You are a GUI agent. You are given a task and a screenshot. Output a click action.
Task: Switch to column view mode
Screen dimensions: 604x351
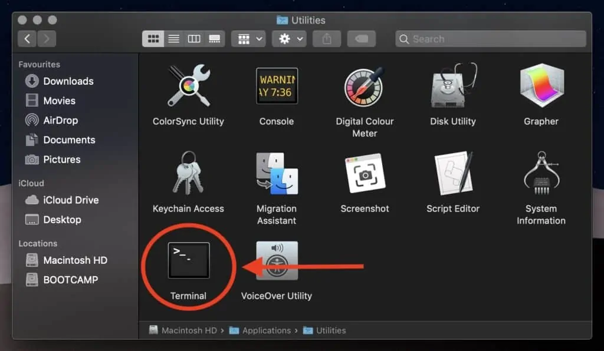point(193,39)
